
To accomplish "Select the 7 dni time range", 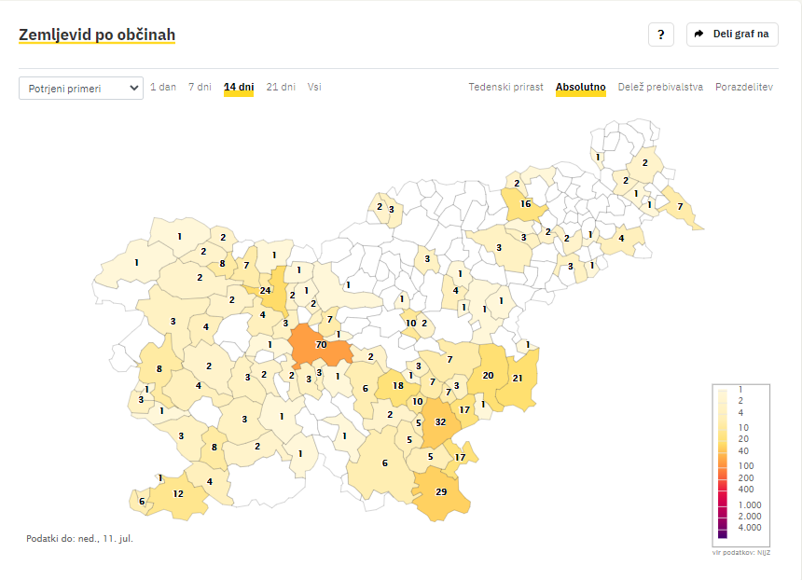I will pyautogui.click(x=200, y=87).
